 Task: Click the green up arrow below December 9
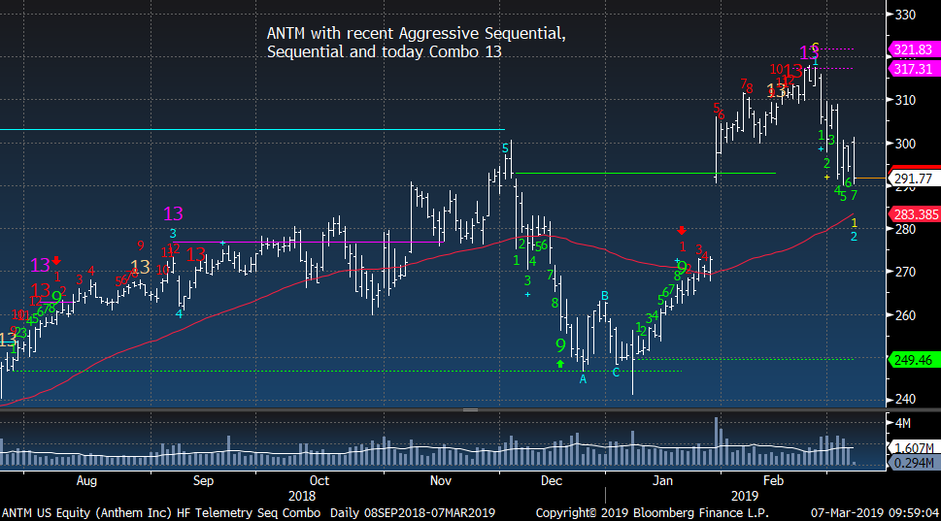(560, 363)
